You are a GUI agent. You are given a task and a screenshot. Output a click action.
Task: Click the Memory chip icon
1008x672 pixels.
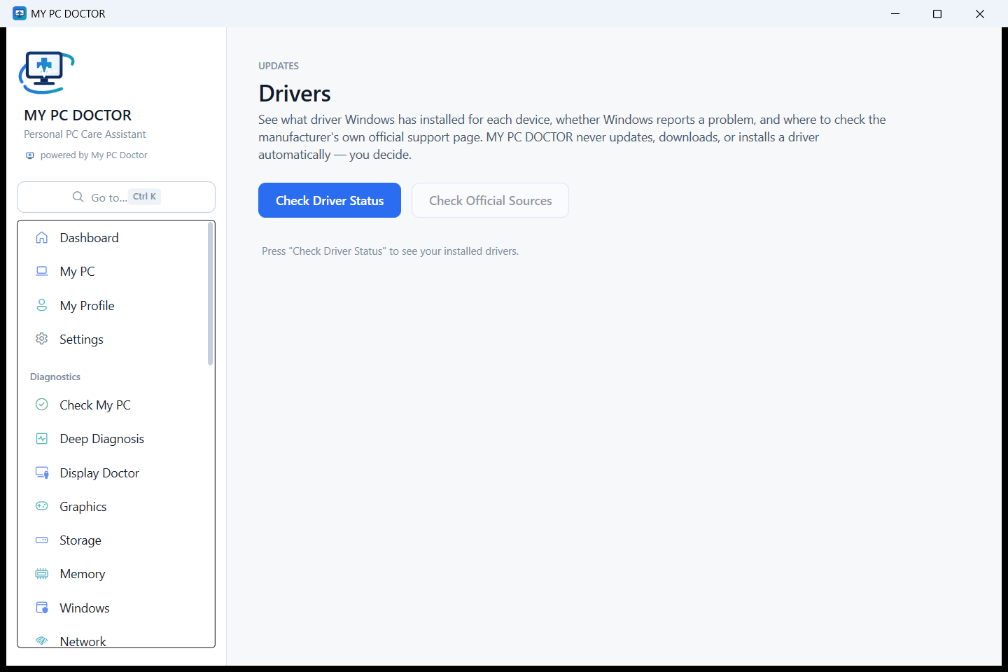pos(42,574)
